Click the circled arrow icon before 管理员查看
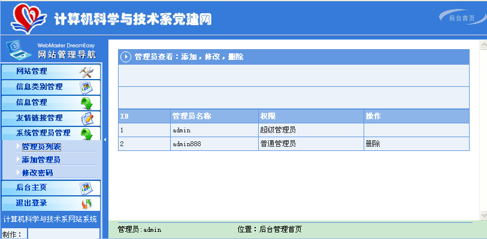487x239 pixels. [125, 57]
